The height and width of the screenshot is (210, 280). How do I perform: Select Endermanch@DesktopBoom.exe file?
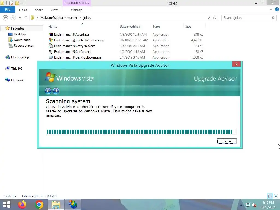(x=78, y=57)
